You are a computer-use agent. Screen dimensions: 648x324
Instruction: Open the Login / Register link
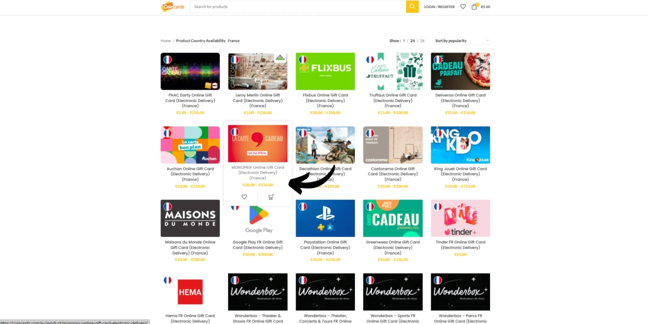(439, 7)
